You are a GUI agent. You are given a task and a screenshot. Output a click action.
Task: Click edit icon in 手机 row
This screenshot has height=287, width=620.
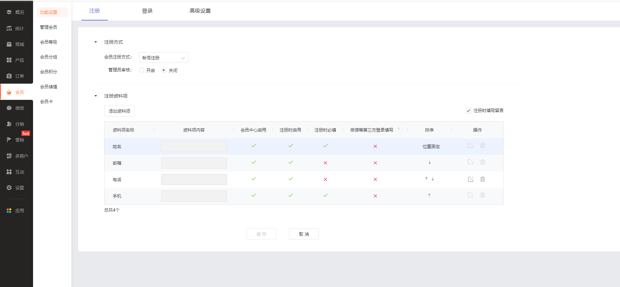(470, 195)
